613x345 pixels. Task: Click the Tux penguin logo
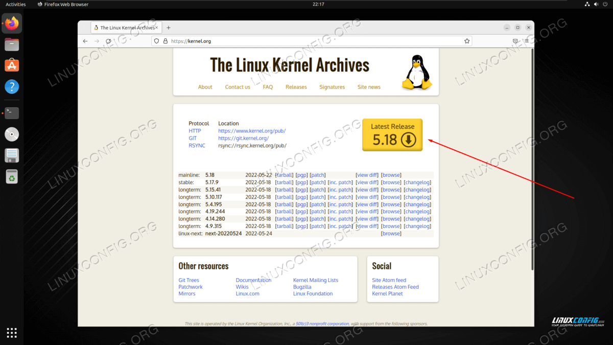(416, 73)
